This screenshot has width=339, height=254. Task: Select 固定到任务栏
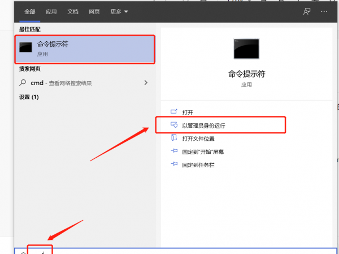point(198,165)
